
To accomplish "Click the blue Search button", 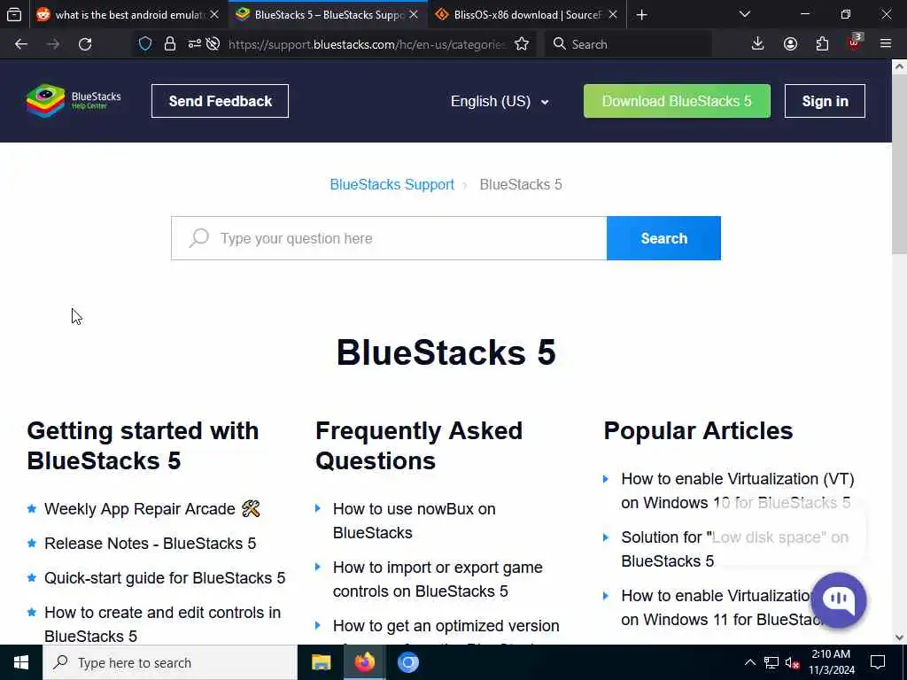I will (x=663, y=238).
